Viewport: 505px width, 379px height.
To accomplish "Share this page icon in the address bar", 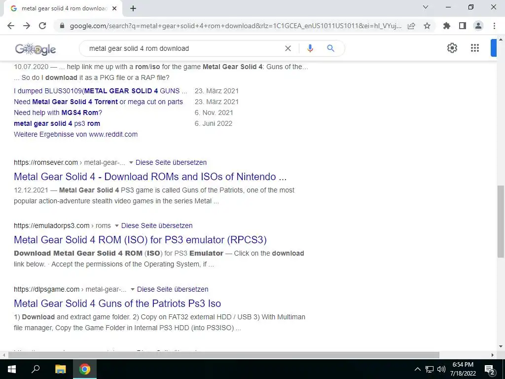I will pos(411,26).
